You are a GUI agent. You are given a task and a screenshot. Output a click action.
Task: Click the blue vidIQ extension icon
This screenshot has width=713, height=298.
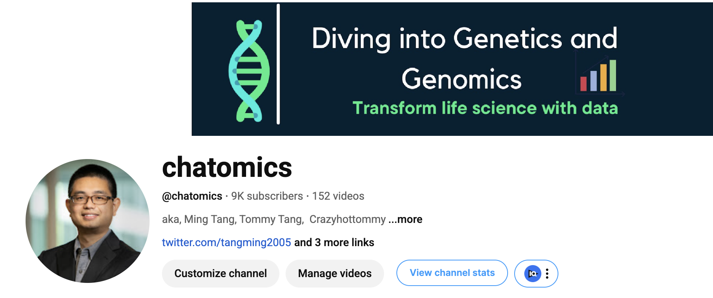532,274
